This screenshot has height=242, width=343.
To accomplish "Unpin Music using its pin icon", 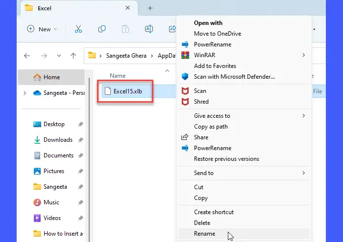I will coord(81,202).
